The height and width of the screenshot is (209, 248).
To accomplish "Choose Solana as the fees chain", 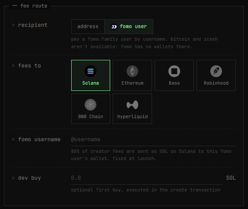I will [x=90, y=75].
